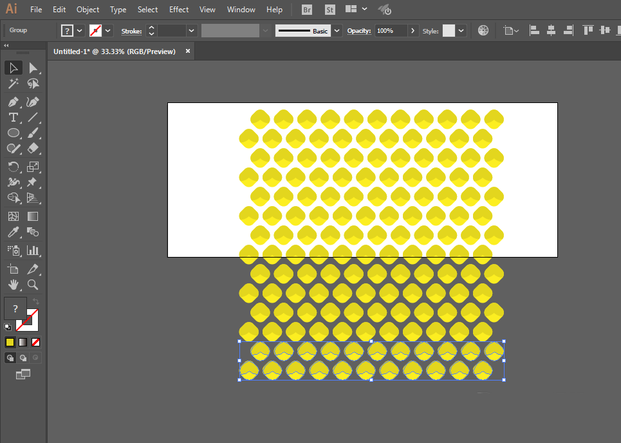The image size is (621, 443).
Task: Click the Stroke label link
Action: click(131, 31)
